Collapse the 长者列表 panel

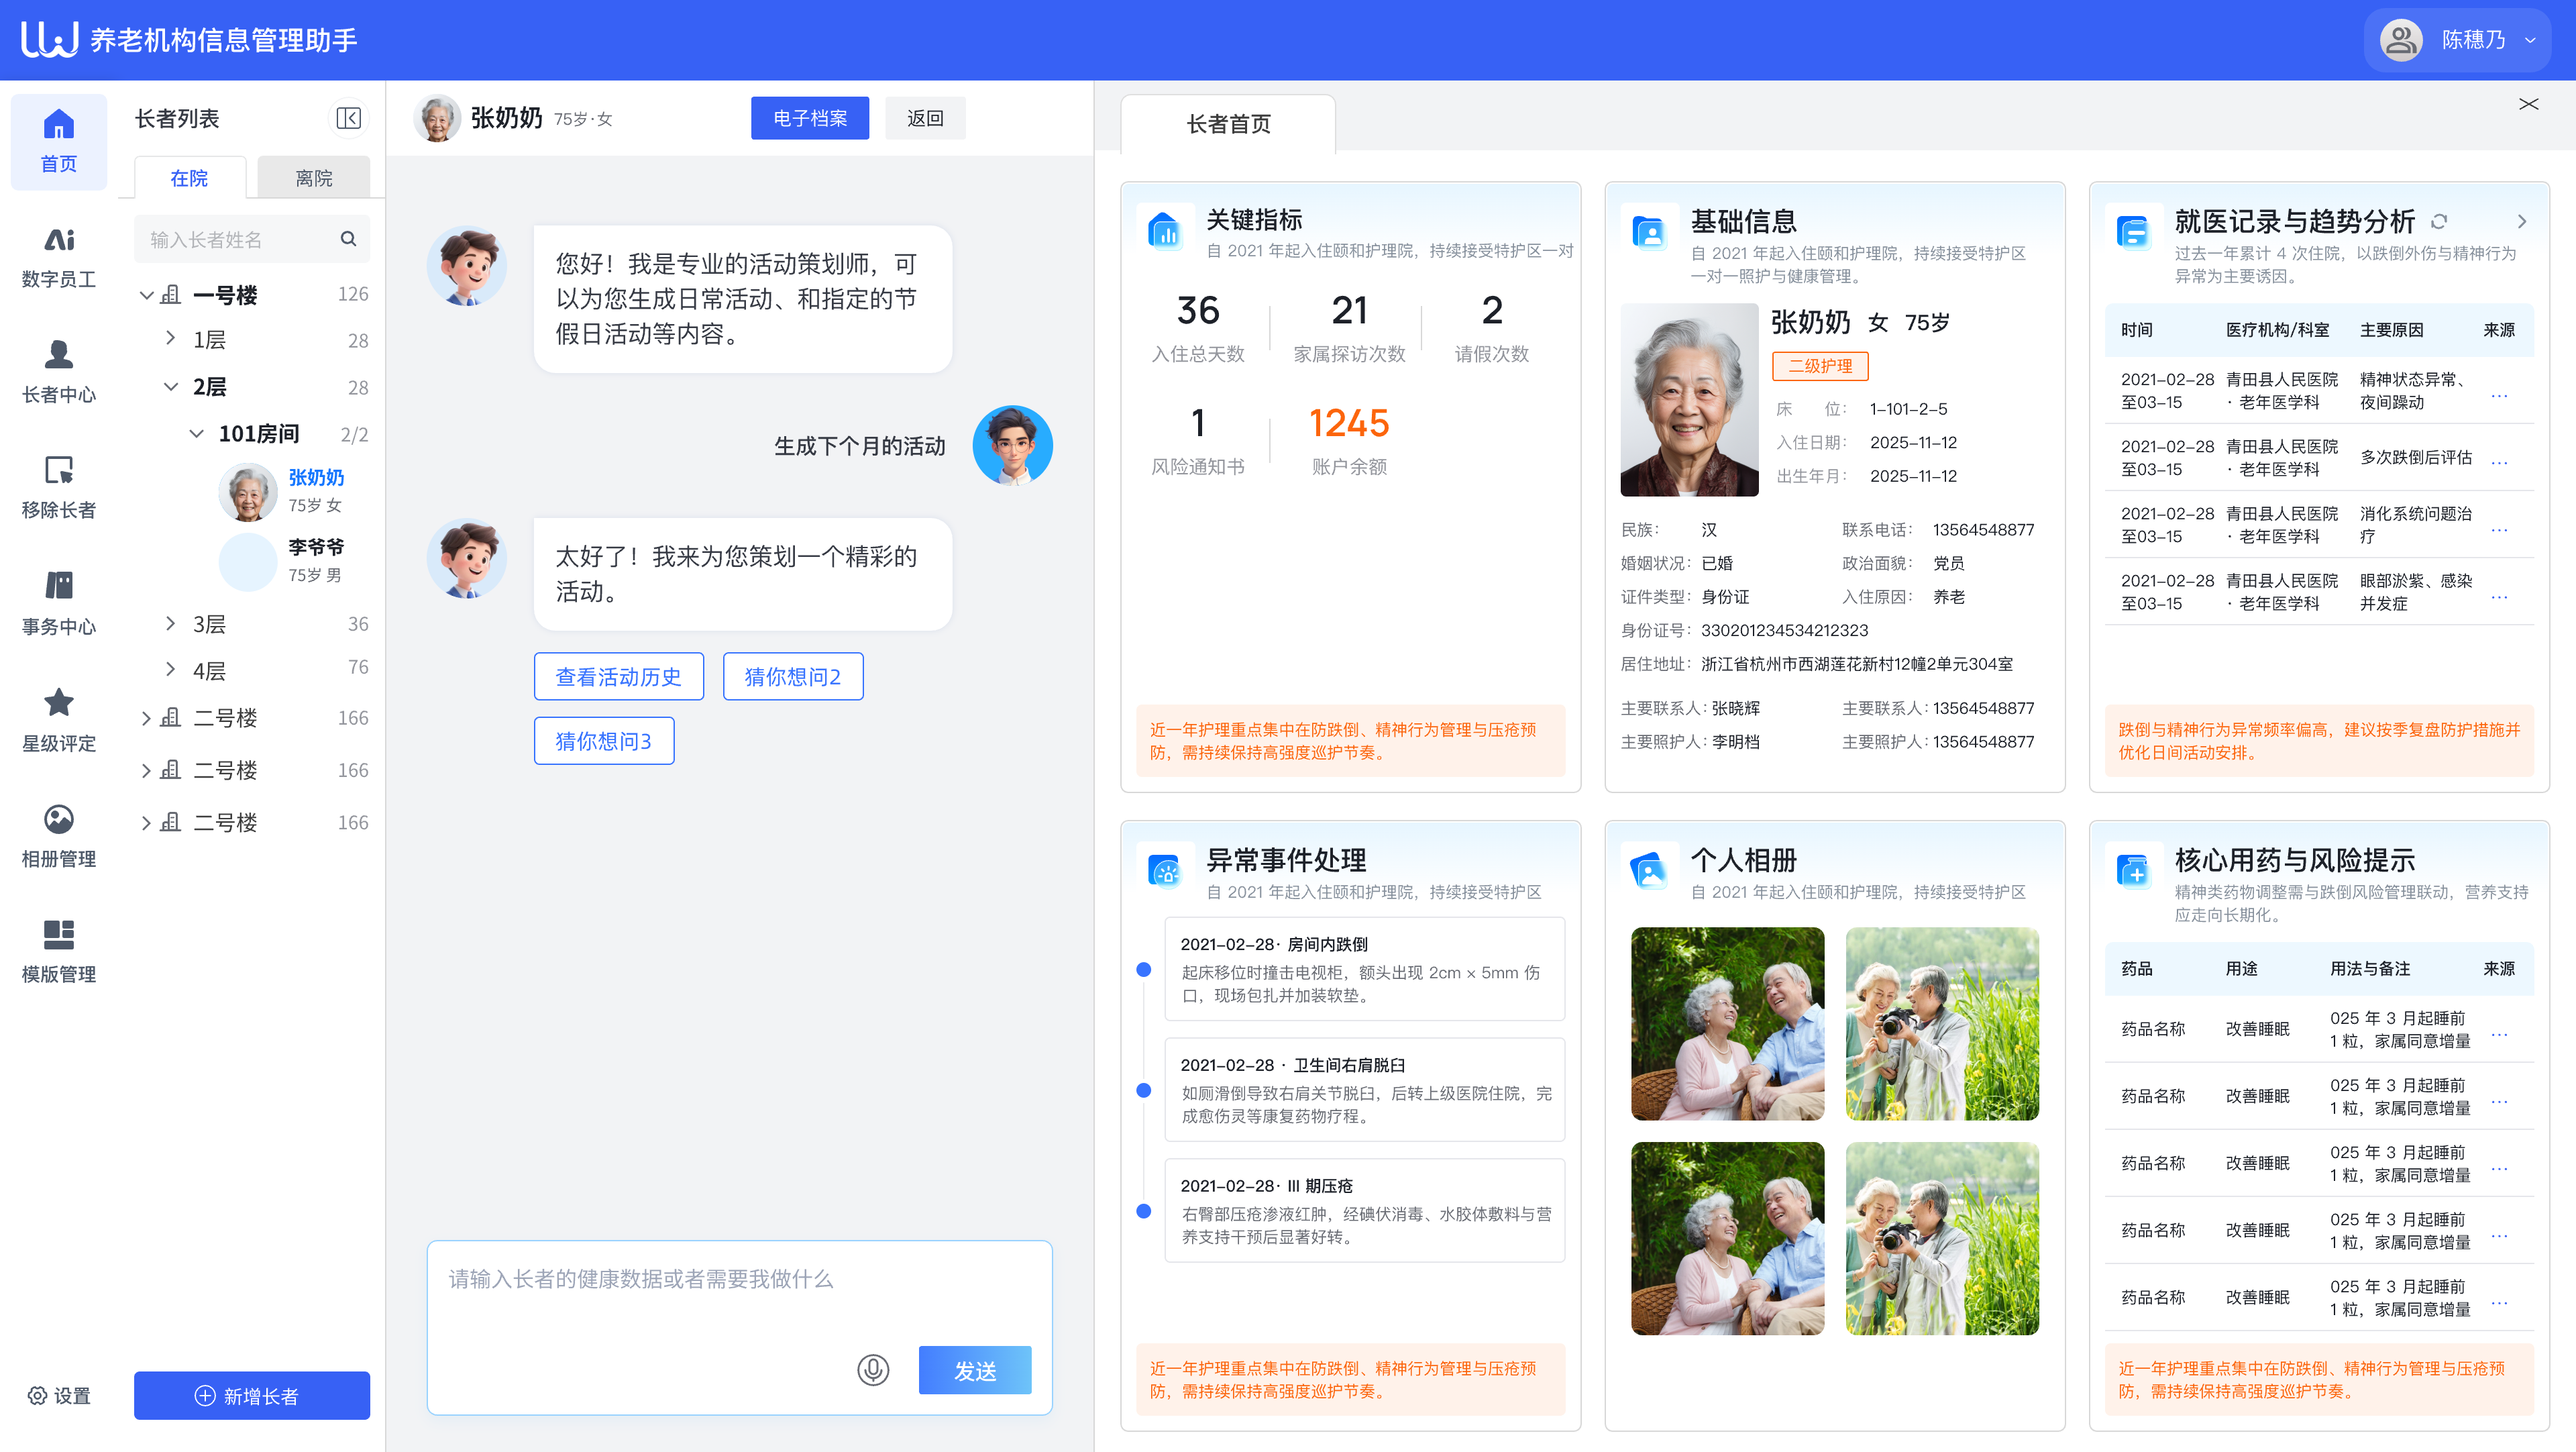348,118
